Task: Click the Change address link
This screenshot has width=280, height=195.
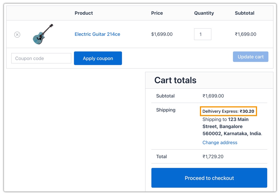Action: [x=220, y=142]
